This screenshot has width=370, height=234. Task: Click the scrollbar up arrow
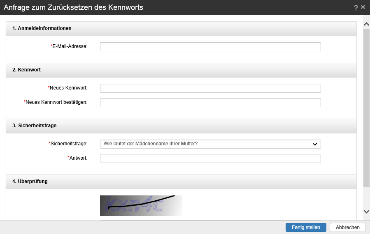pyautogui.click(x=366, y=25)
